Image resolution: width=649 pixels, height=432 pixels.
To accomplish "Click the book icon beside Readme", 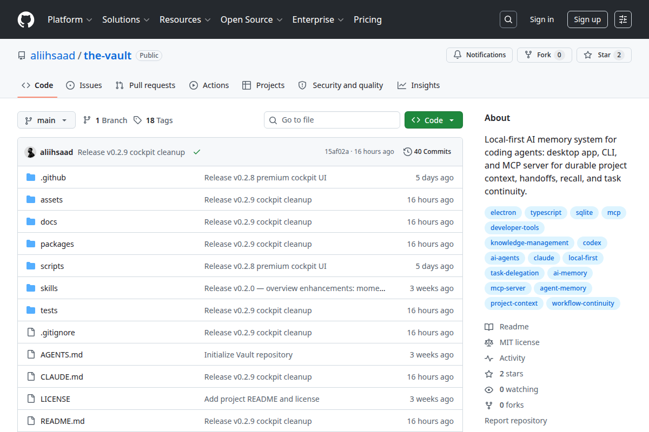I will [x=489, y=327].
